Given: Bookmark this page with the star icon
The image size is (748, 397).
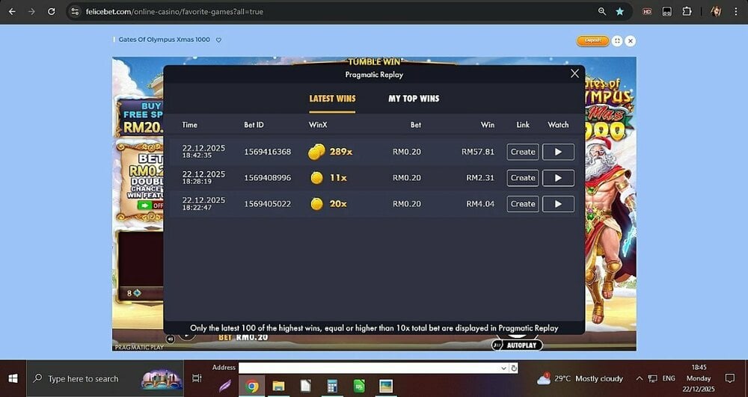Looking at the screenshot, I should 619,12.
